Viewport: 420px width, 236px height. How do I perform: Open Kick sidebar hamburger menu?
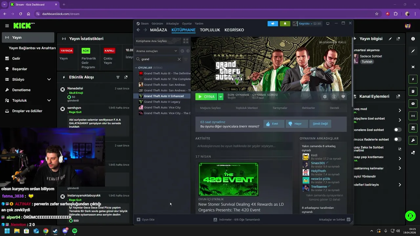7,26
